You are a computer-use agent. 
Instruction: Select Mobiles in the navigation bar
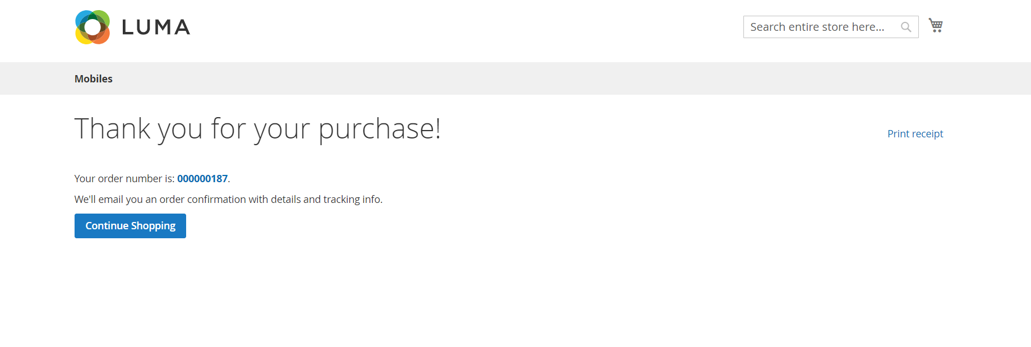(94, 79)
